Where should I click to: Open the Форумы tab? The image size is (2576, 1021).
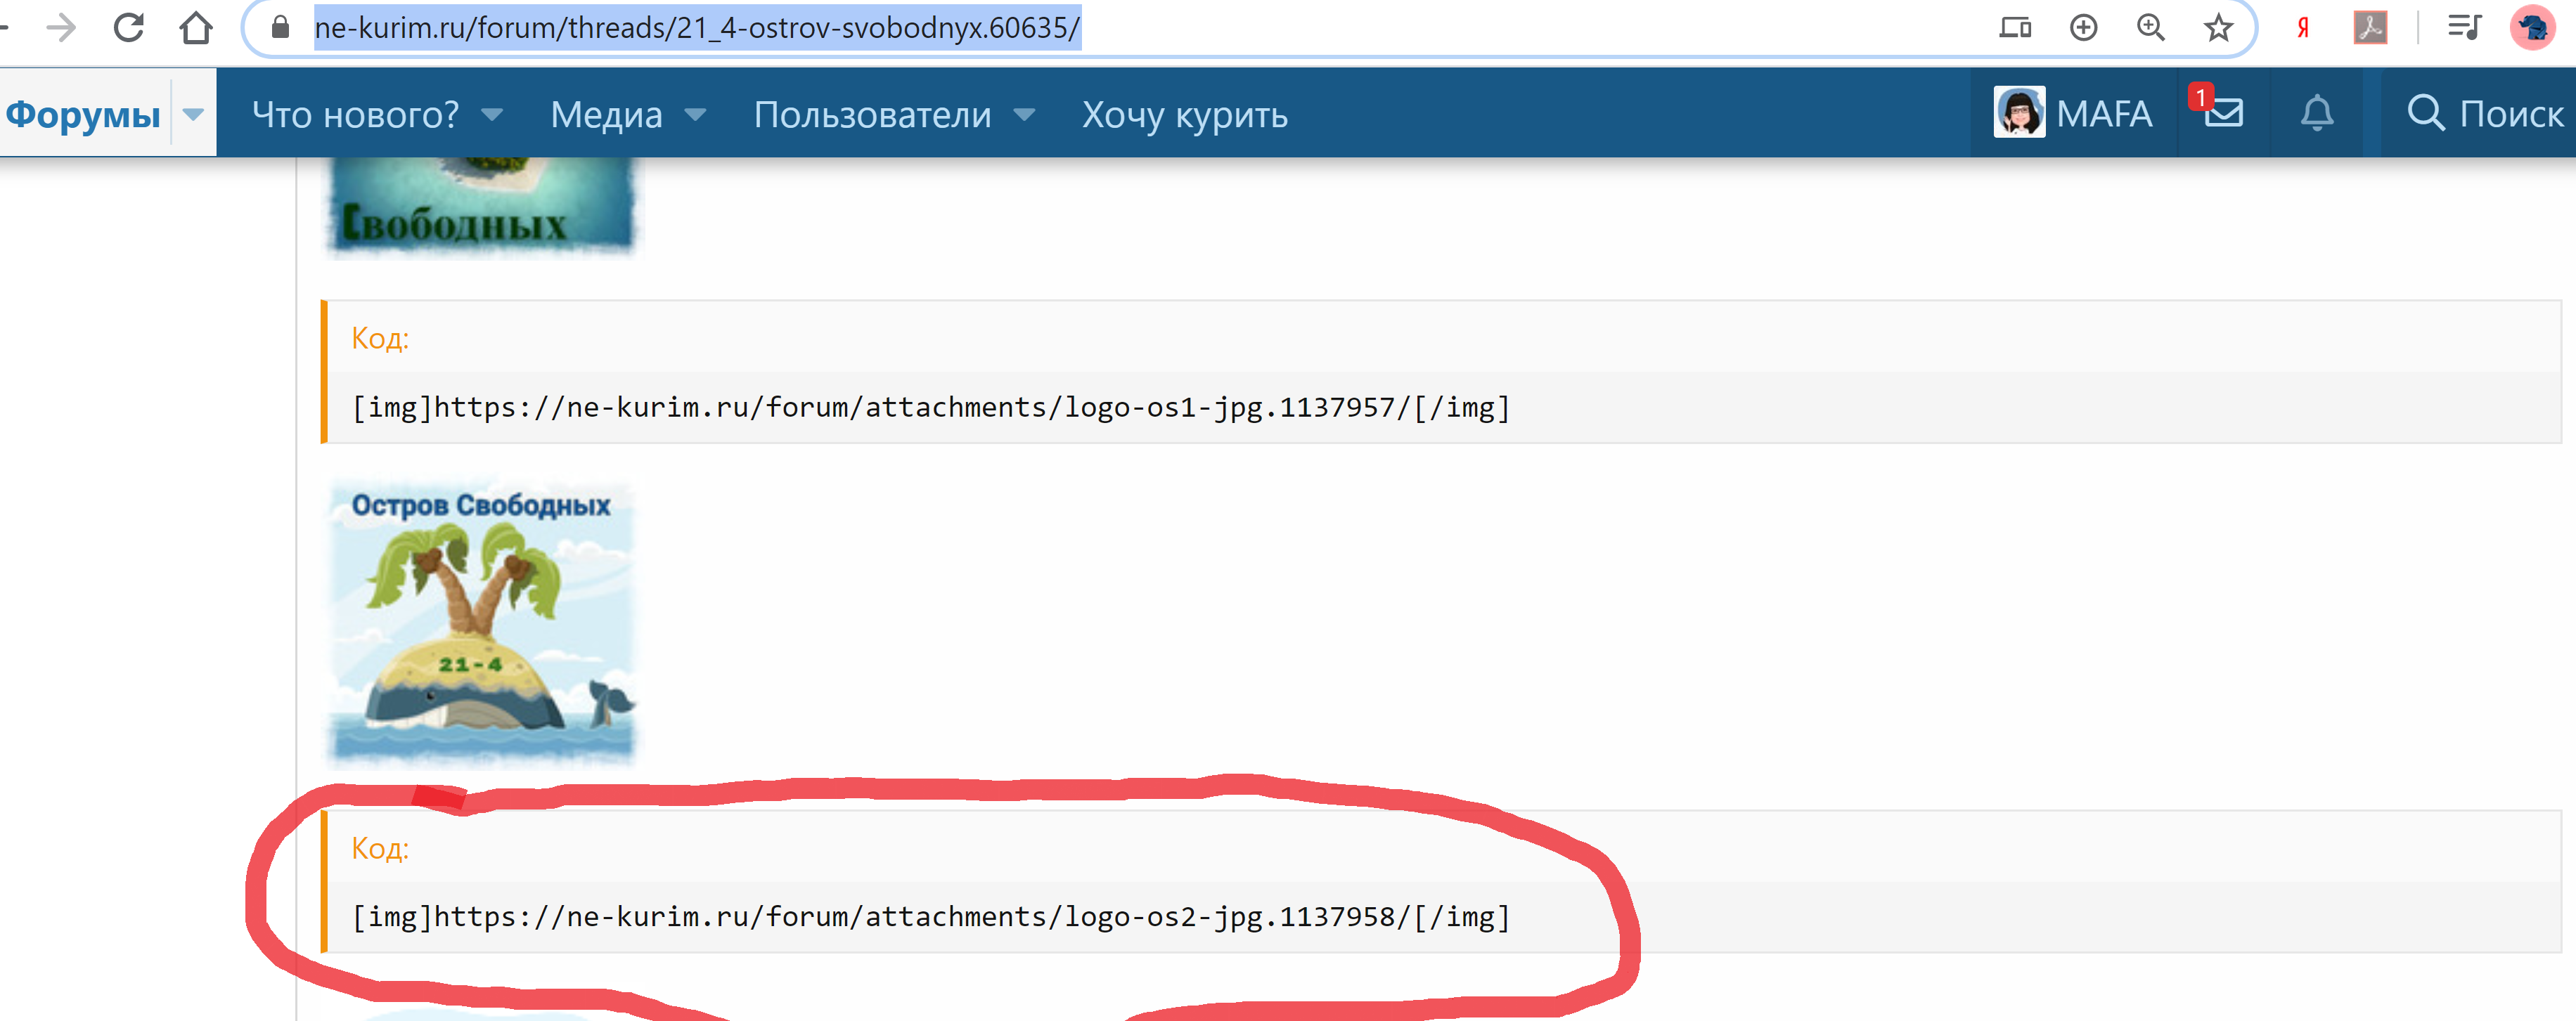pyautogui.click(x=83, y=115)
